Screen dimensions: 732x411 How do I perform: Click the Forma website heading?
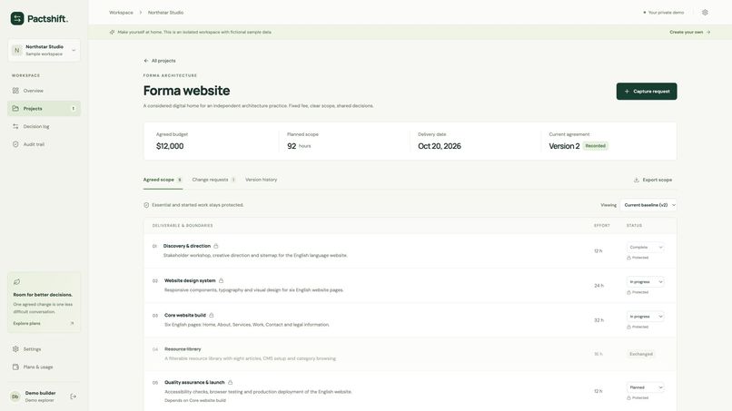click(x=187, y=91)
